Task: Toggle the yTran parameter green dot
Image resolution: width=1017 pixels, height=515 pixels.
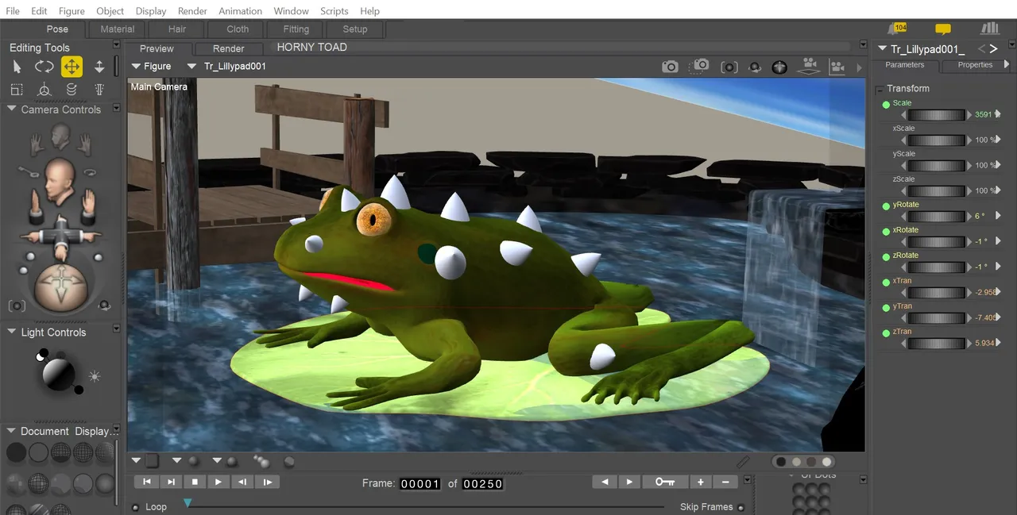Action: [886, 307]
